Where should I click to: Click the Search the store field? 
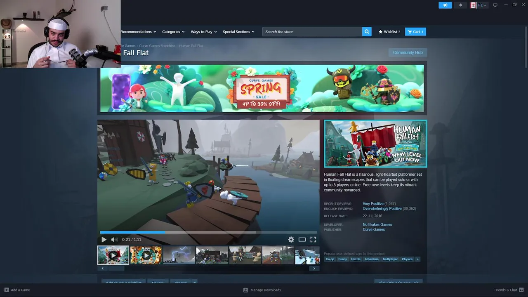[x=312, y=32]
